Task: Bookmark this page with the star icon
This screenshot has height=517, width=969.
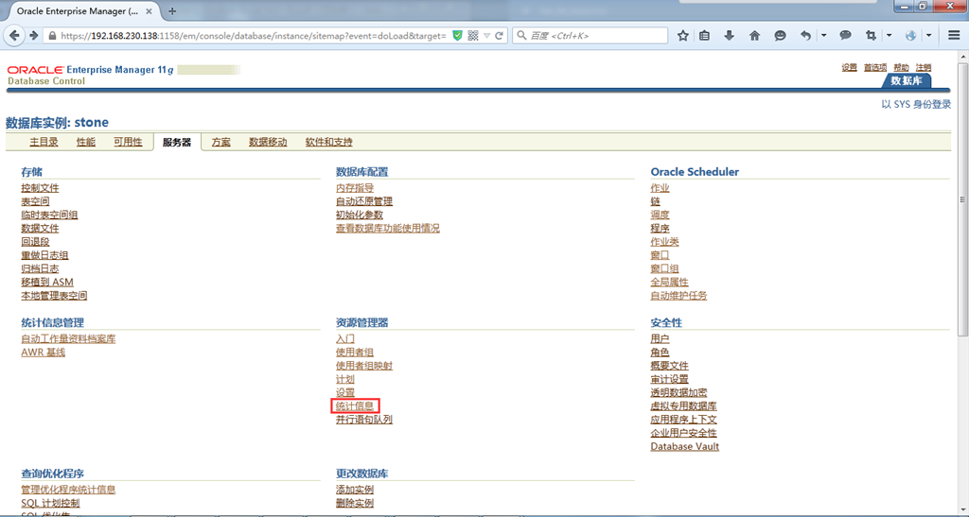Action: [x=682, y=36]
